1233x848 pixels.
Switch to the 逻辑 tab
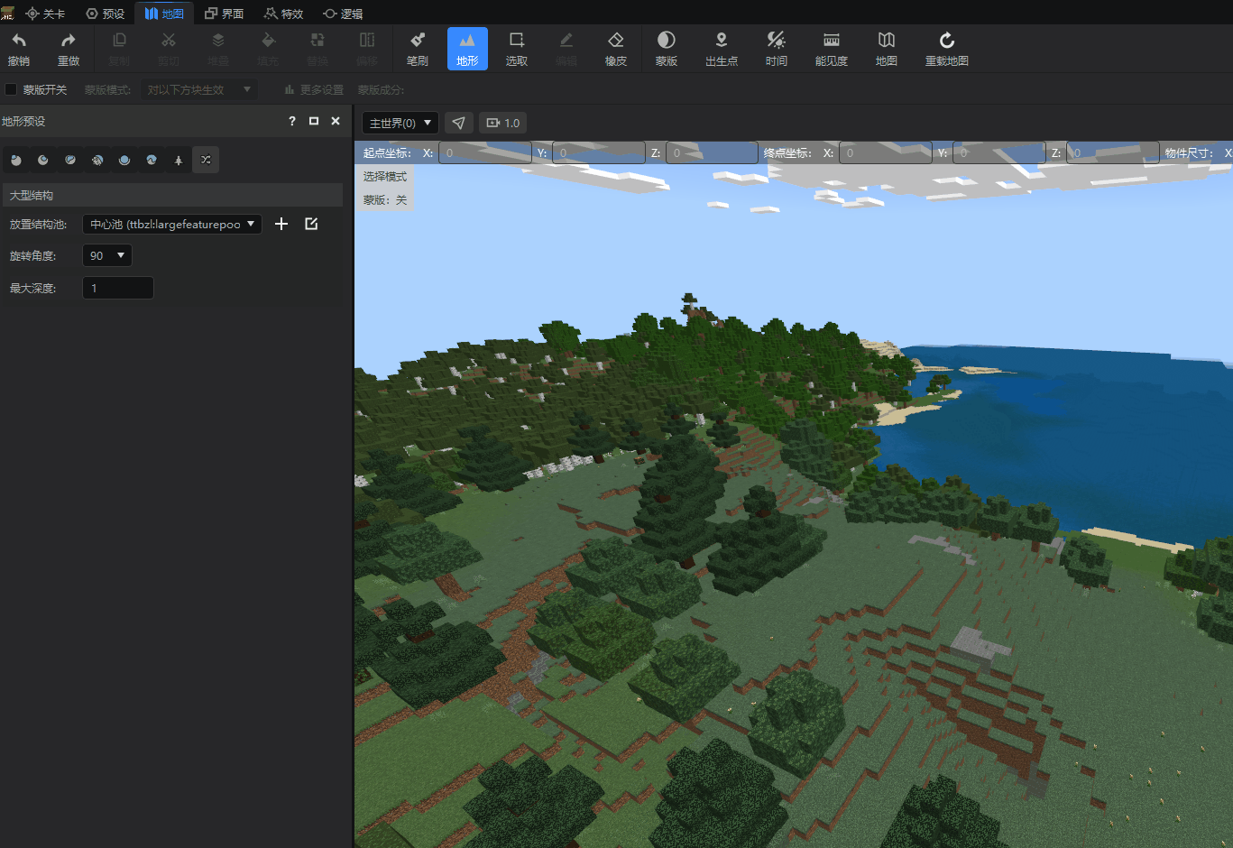tap(343, 14)
